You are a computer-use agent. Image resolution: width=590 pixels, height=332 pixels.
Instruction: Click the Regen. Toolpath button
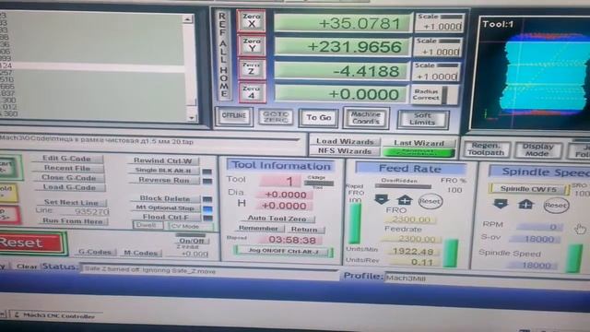coord(486,149)
